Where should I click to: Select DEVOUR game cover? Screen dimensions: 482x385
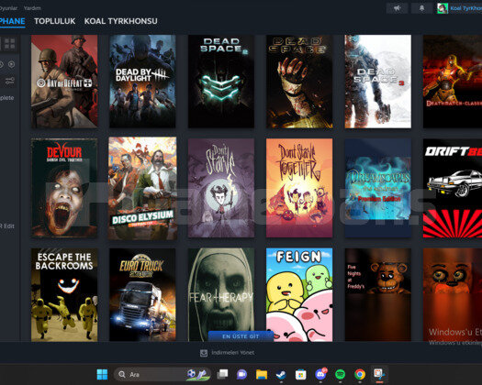point(64,188)
